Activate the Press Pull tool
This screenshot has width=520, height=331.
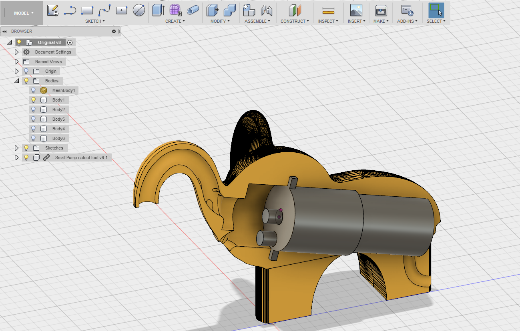click(x=212, y=10)
